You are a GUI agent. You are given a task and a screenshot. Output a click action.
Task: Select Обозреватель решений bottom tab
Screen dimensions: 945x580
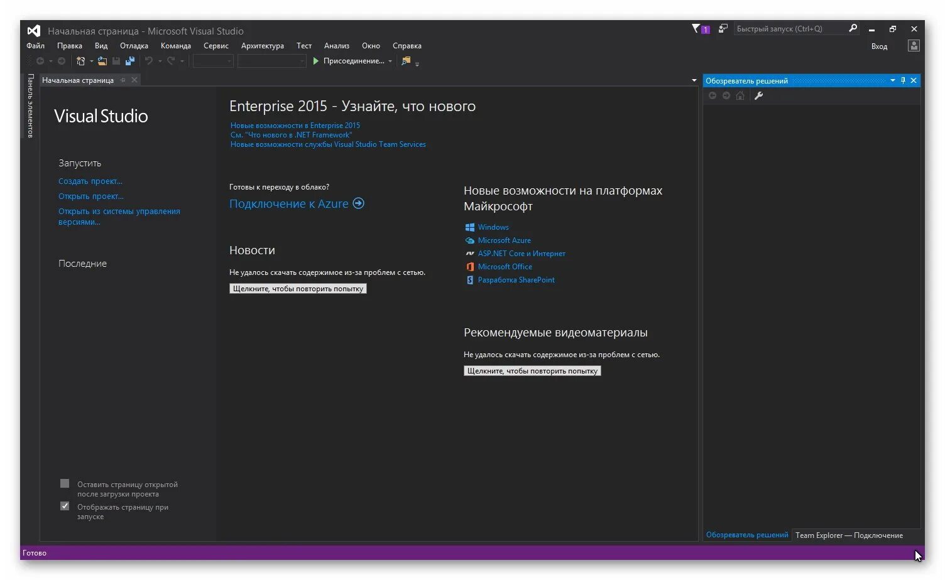pos(747,535)
